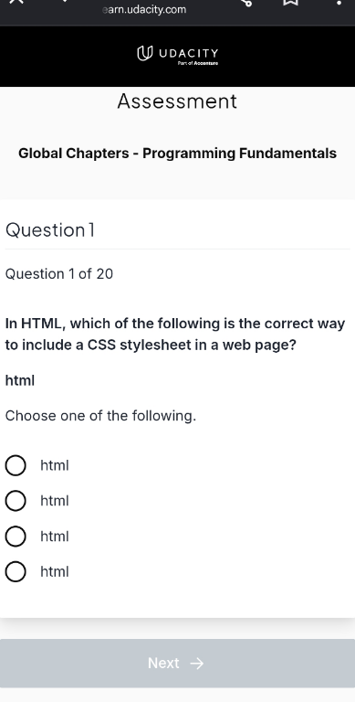355x702 pixels.
Task: Click the Udacity U logo icon
Action: pos(144,53)
